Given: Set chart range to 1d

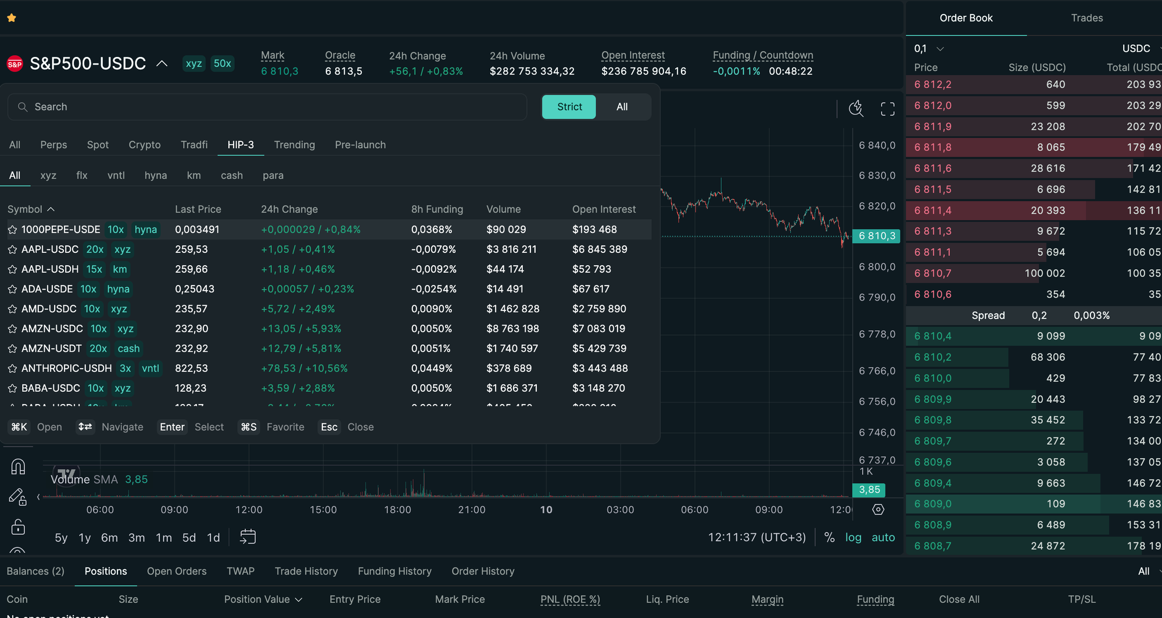Looking at the screenshot, I should (213, 538).
